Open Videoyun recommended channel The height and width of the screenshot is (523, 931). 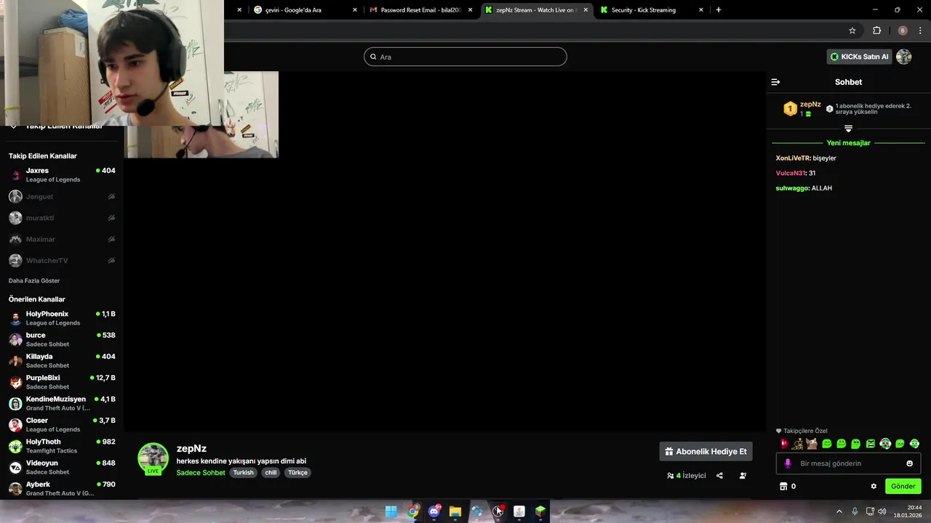click(x=62, y=467)
